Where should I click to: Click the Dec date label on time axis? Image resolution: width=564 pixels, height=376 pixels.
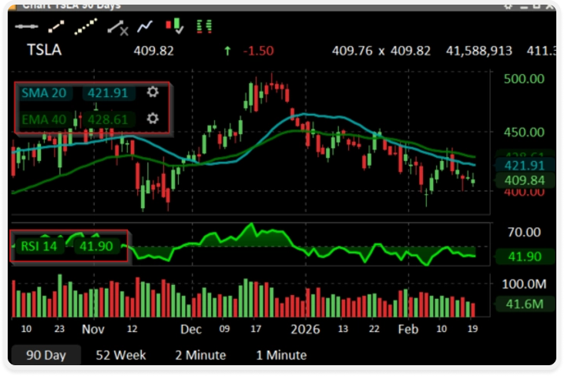[191, 329]
